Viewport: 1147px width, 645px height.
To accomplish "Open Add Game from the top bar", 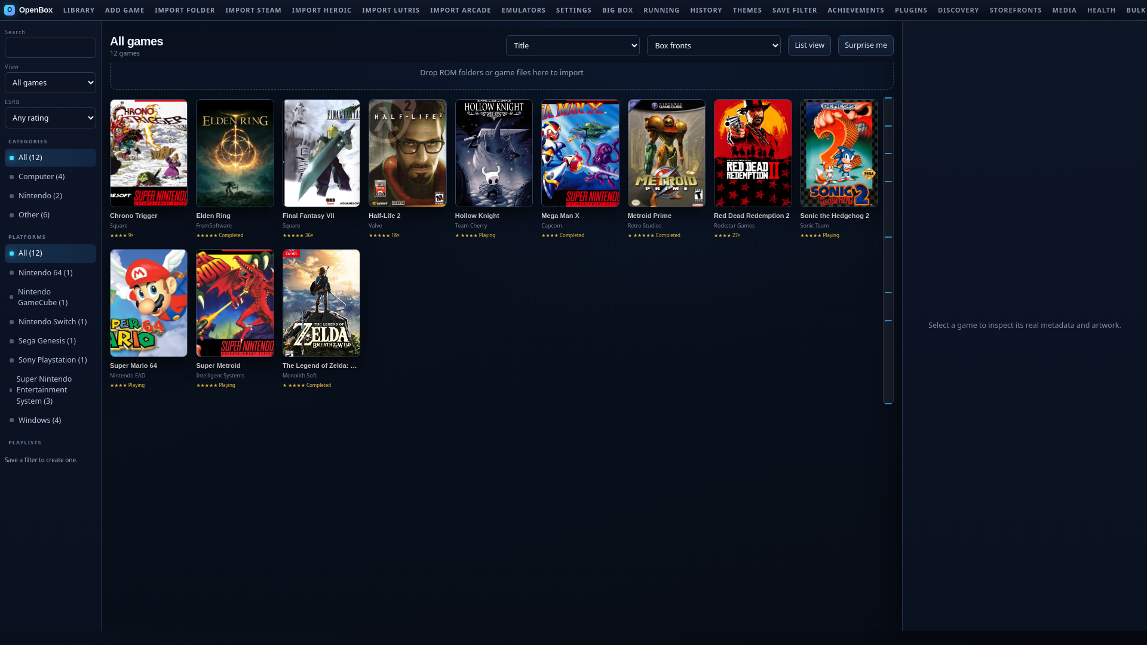I will (125, 10).
